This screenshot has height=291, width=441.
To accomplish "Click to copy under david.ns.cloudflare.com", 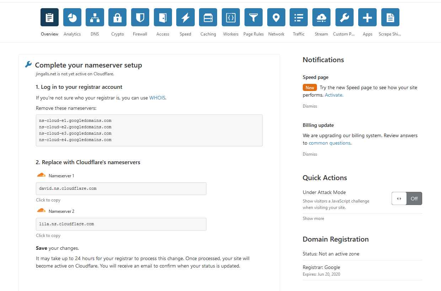I will coord(48,200).
